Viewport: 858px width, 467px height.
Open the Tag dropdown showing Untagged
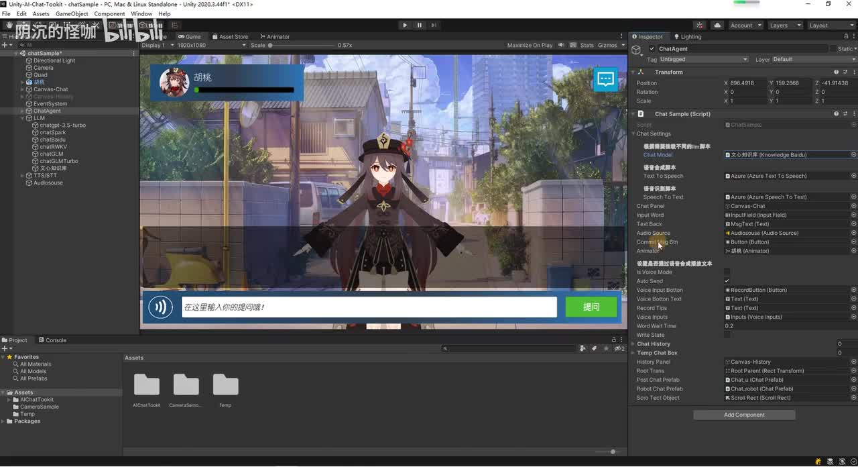pos(703,60)
